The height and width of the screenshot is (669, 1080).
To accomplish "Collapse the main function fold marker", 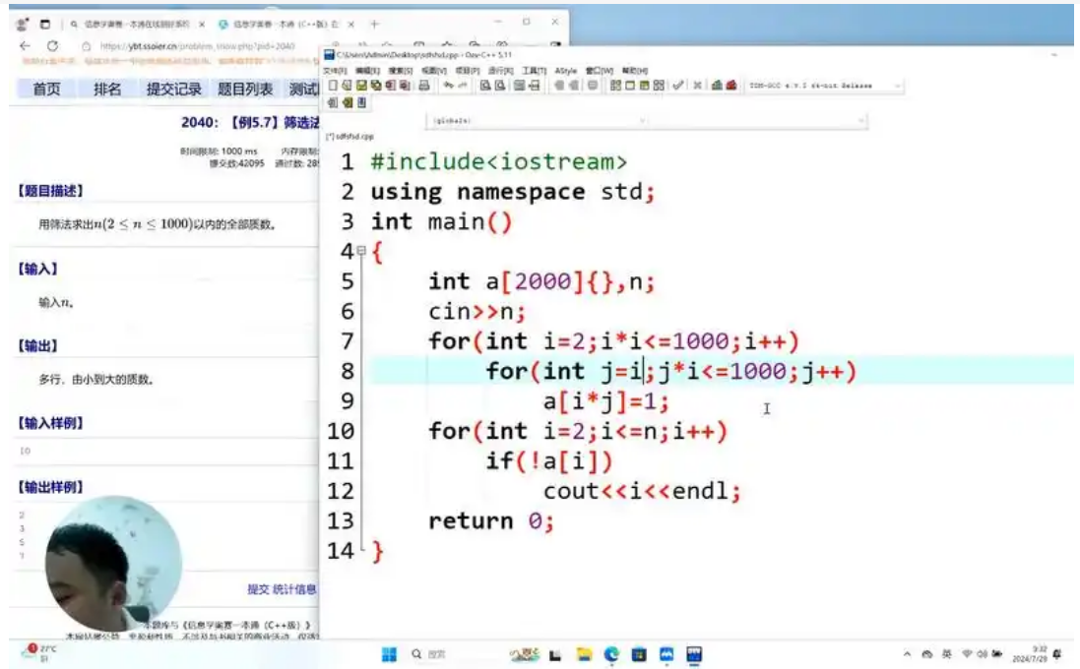I will point(361,251).
